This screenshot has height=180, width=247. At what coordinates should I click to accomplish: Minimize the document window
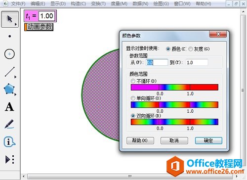pos(229,4)
